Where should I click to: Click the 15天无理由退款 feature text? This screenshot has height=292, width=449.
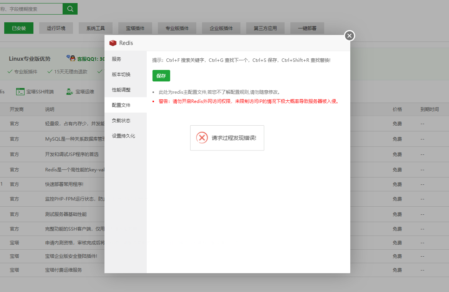coord(71,71)
